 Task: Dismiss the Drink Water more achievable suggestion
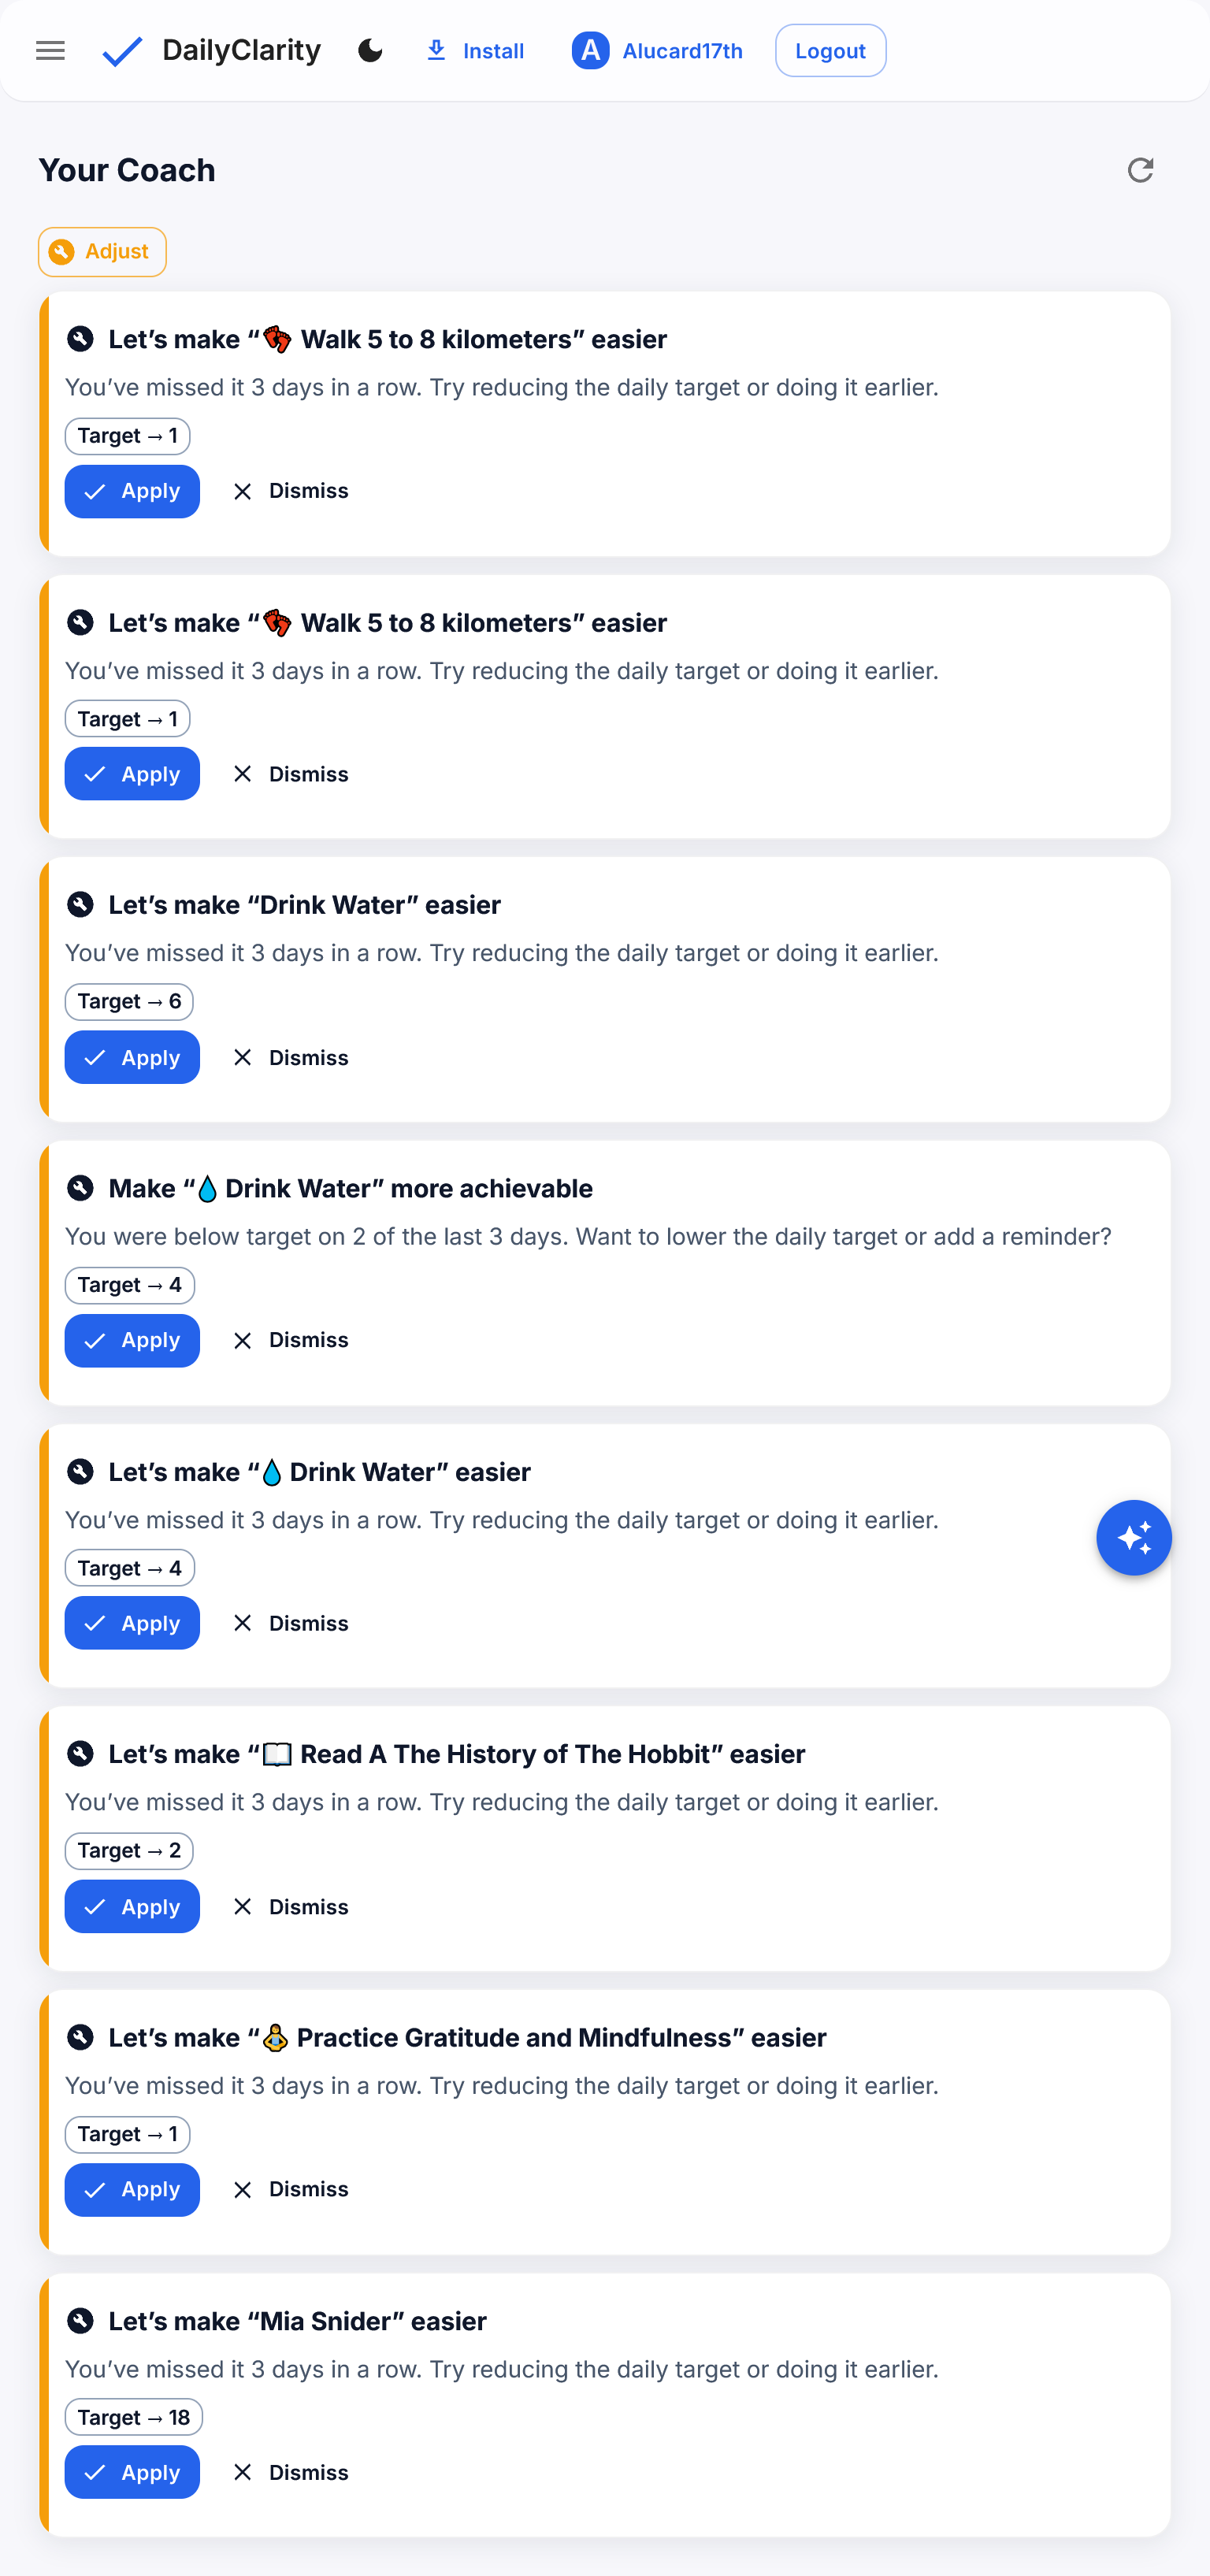(x=291, y=1340)
